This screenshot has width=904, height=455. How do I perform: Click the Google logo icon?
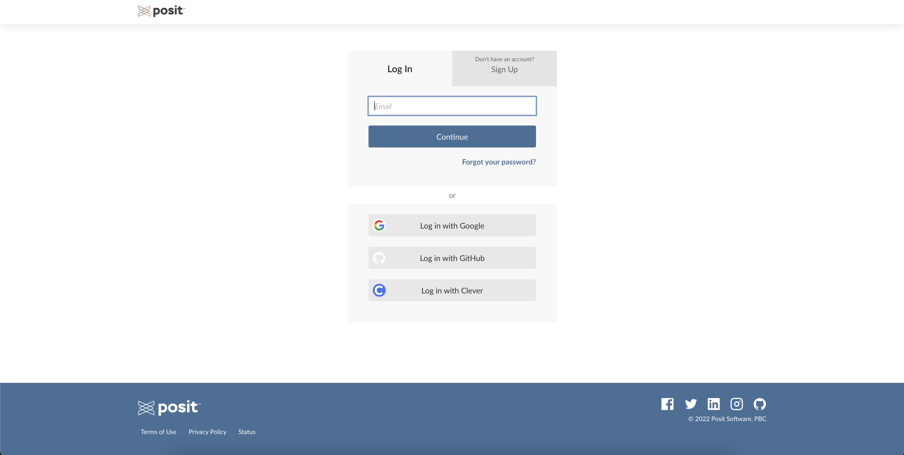click(379, 225)
